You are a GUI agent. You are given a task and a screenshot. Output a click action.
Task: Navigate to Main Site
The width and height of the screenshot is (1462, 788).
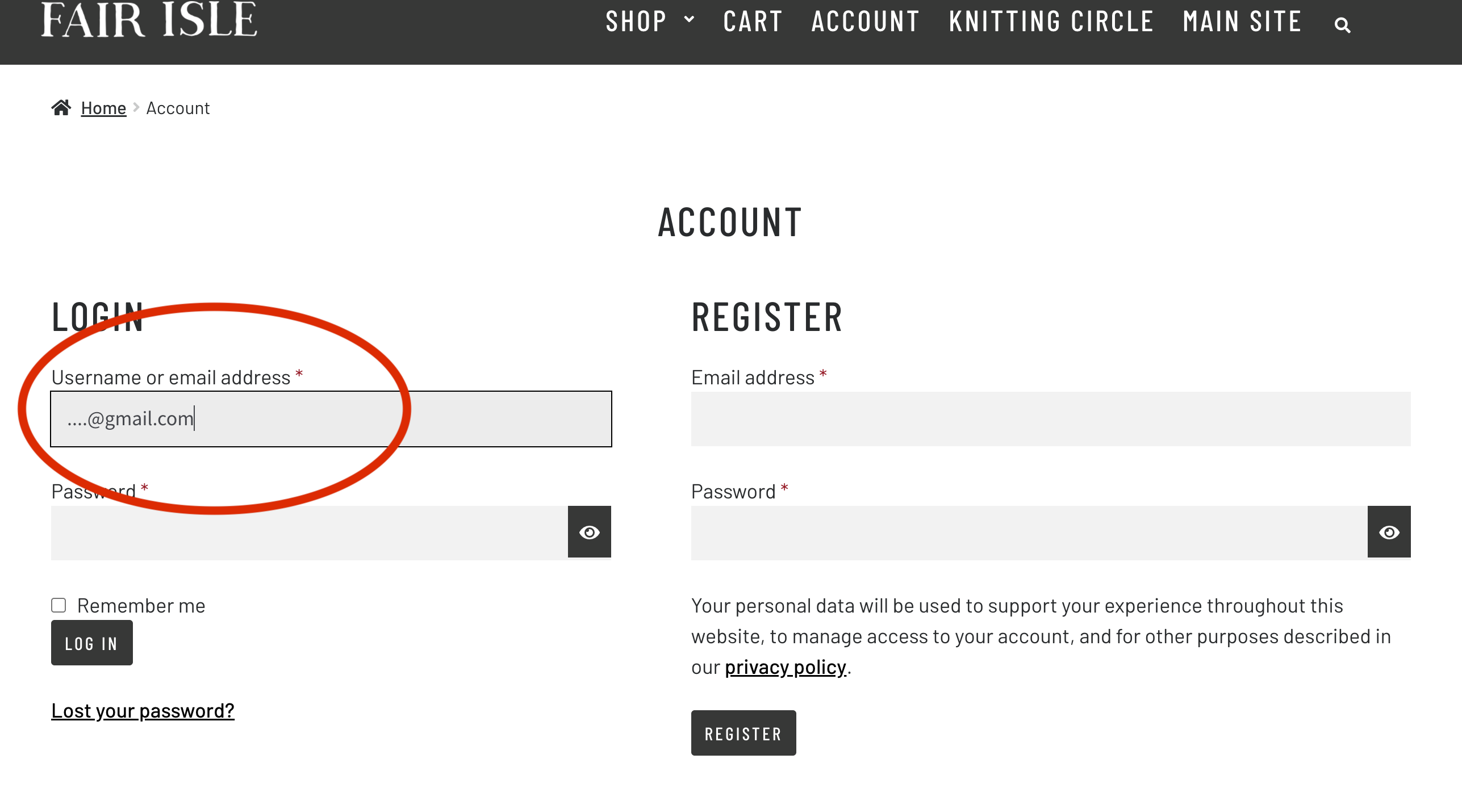coord(1242,22)
